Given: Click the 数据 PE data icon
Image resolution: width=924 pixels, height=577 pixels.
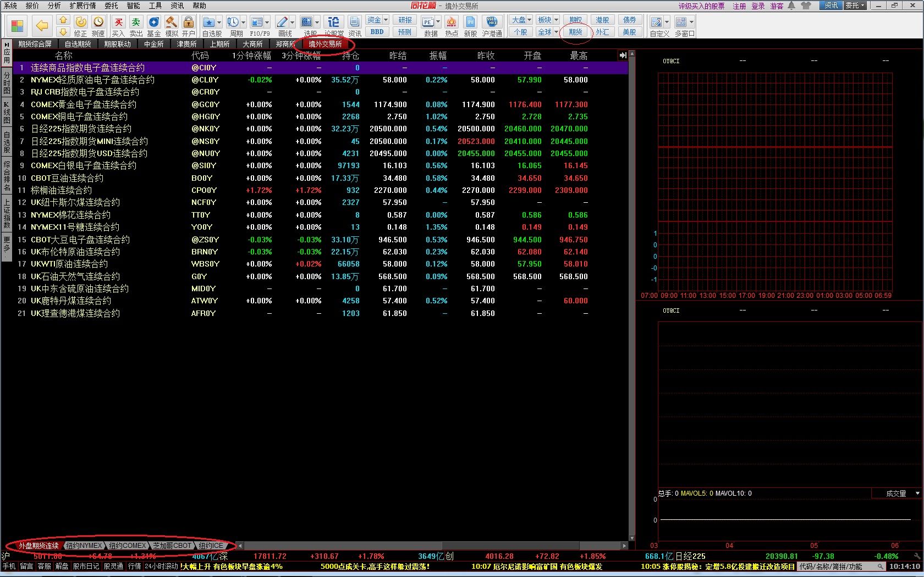Looking at the screenshot, I should [x=428, y=22].
